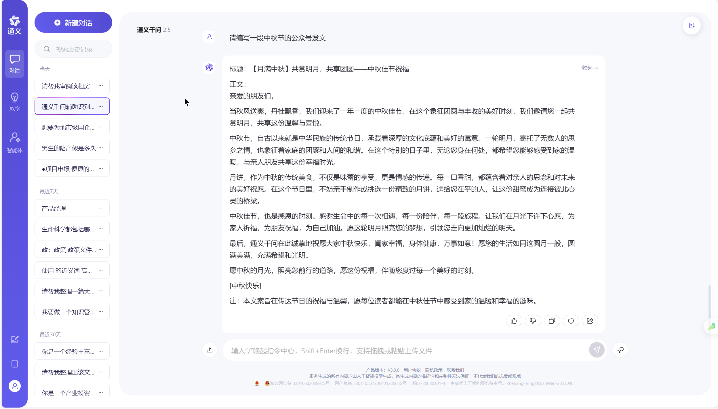The width and height of the screenshot is (718, 409).
Task: Regenerate the answer with refresh icon
Action: (x=571, y=321)
